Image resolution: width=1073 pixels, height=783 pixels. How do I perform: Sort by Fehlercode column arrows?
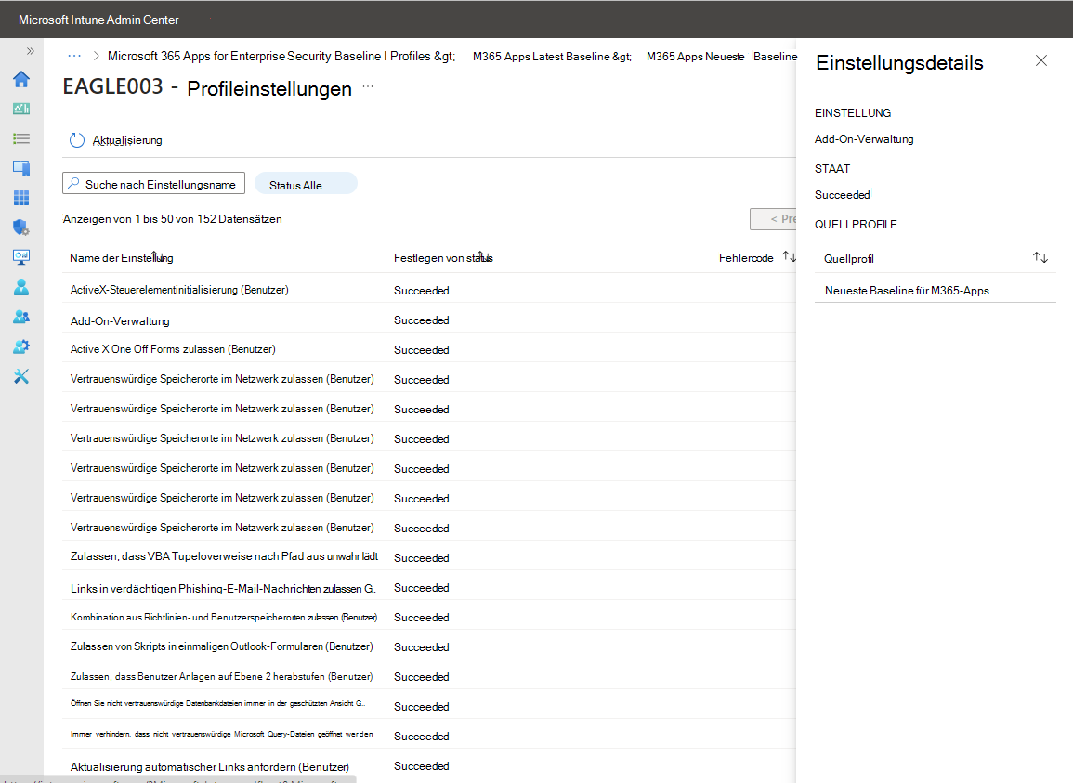(789, 257)
